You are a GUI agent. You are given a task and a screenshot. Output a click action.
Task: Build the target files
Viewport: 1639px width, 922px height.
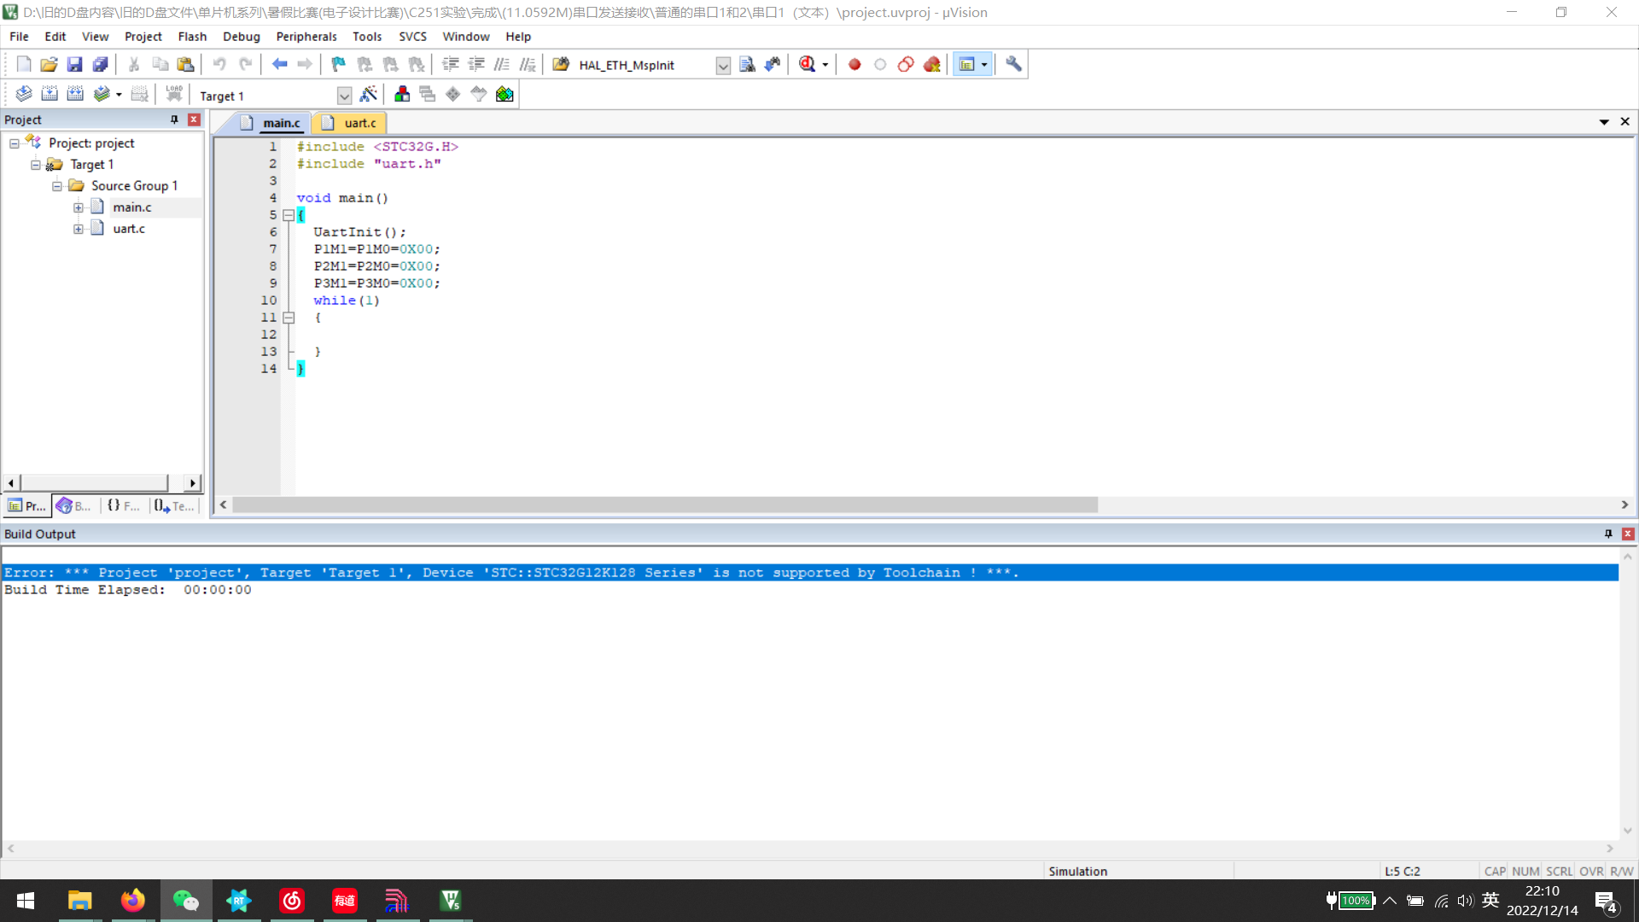50,94
